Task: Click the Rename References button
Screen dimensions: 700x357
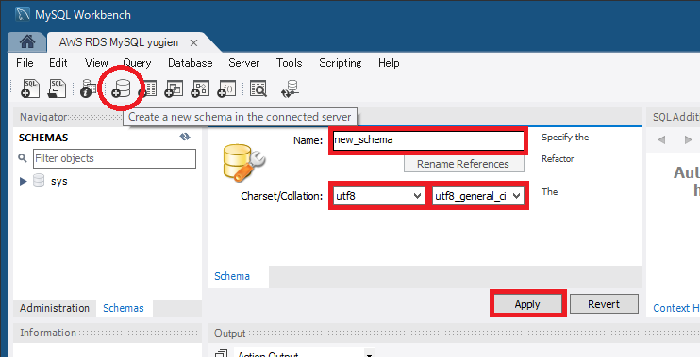Action: click(463, 164)
